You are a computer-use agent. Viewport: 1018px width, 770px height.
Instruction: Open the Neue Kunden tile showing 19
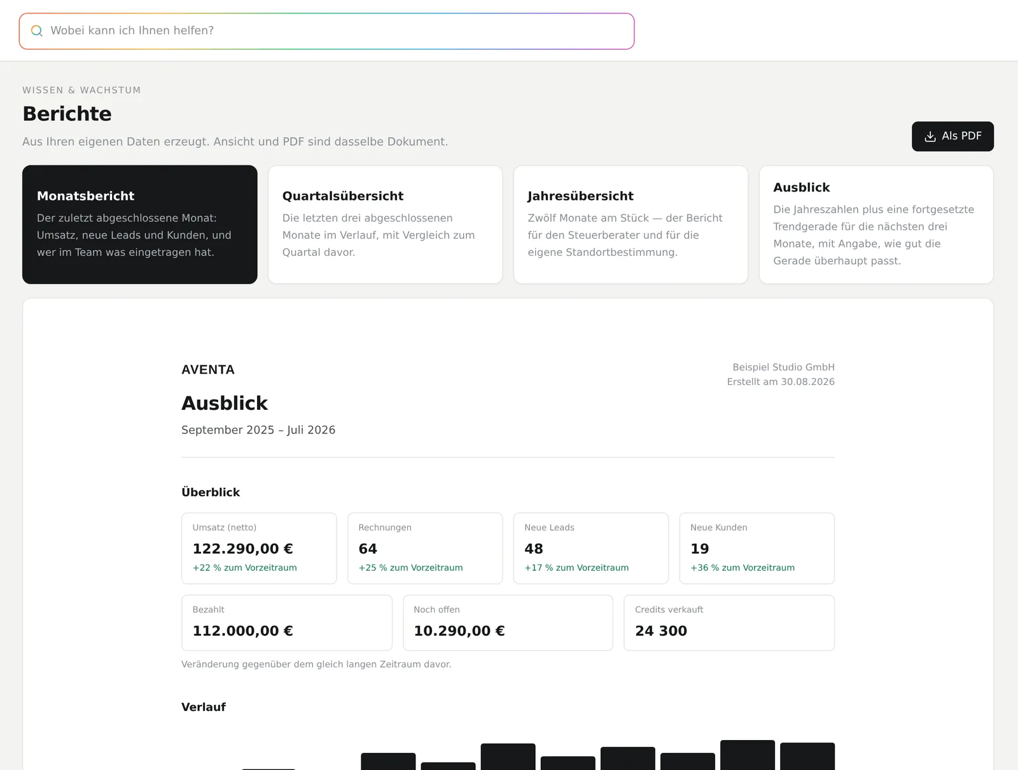(x=757, y=549)
